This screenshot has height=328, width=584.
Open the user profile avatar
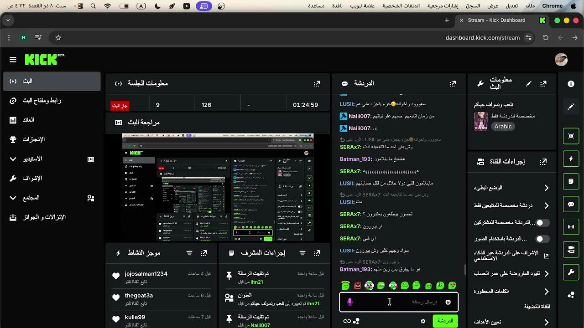(x=561, y=60)
